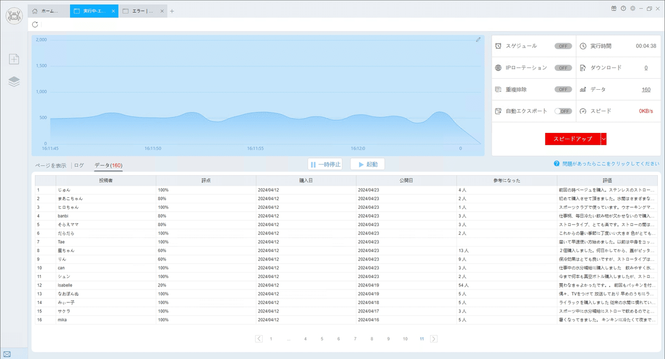665x359 pixels.
Task: Click the red スピードアップ button
Action: 572,139
